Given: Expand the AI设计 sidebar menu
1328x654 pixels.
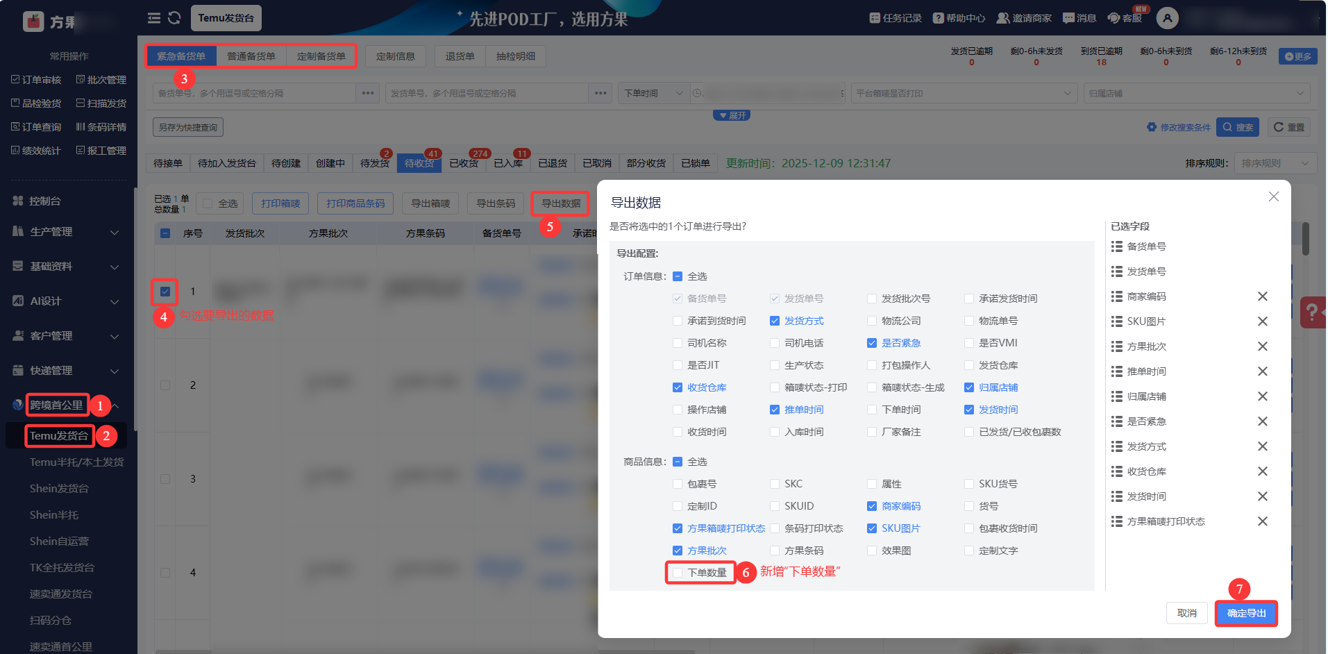Looking at the screenshot, I should pos(67,301).
